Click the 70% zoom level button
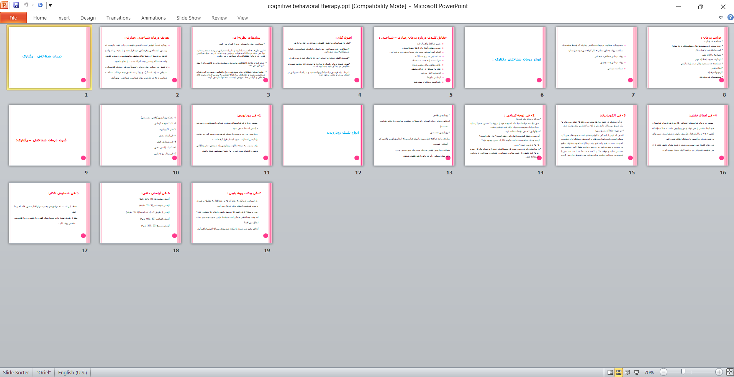 649,372
